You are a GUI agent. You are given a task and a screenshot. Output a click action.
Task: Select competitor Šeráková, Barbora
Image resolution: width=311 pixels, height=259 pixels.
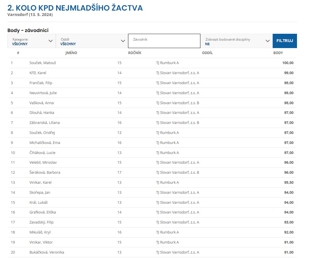pos(45,172)
